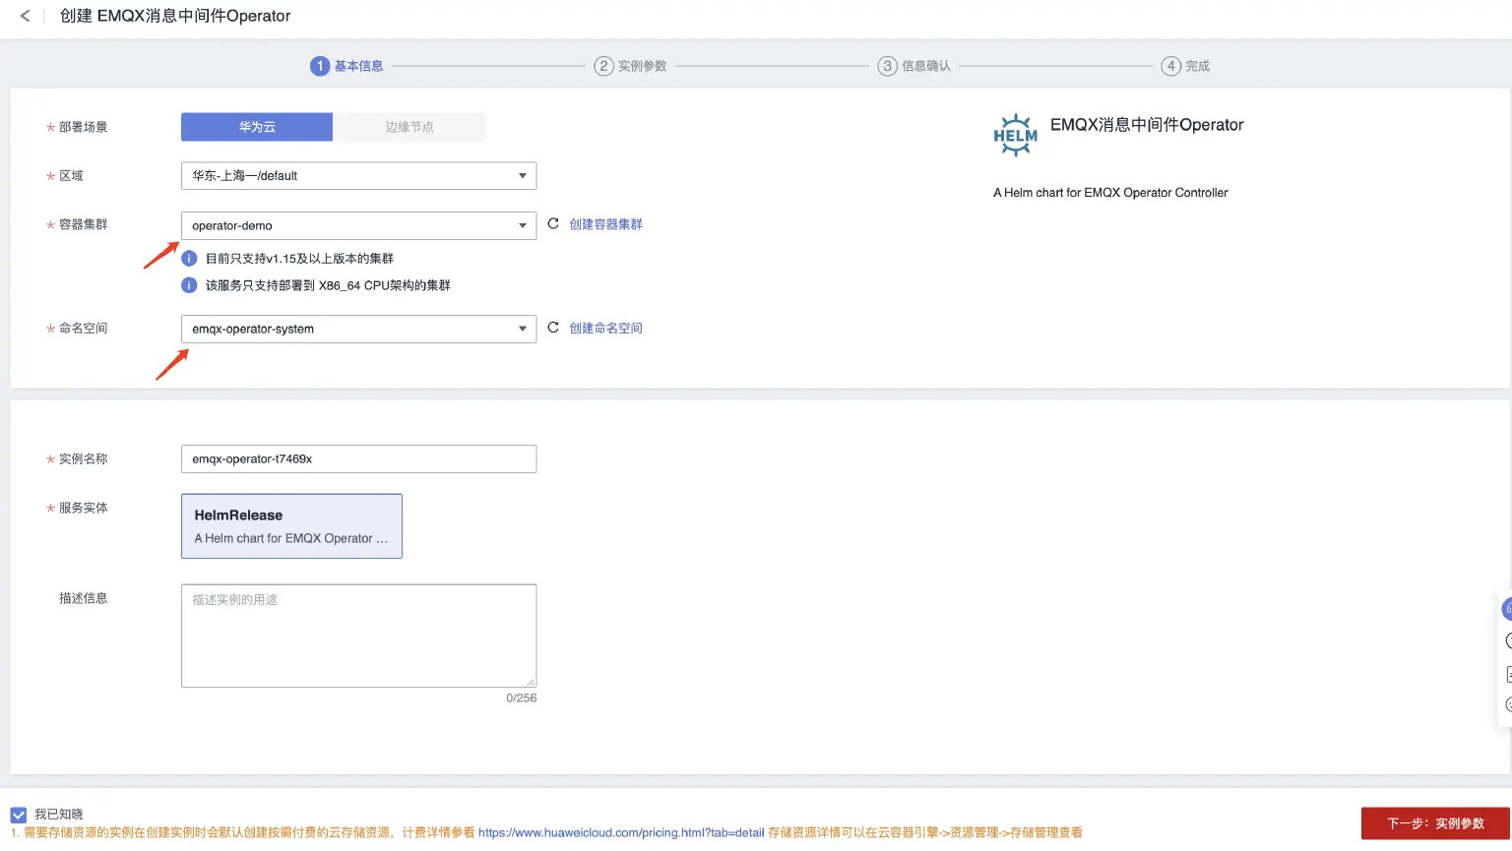Refresh the container cluster list

click(x=553, y=224)
